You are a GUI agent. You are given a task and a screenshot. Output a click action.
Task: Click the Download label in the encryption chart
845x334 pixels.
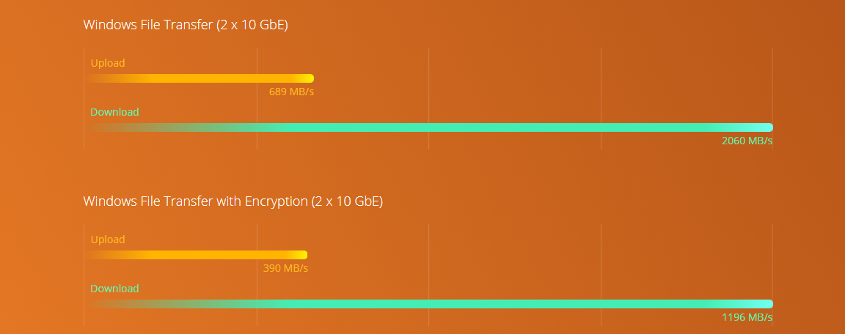[114, 289]
